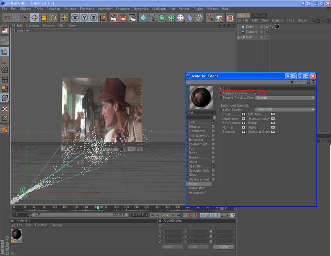Viewport: 331px width, 256px height.
Task: Enable the Luminance channel checkbox
Action: (x=213, y=131)
